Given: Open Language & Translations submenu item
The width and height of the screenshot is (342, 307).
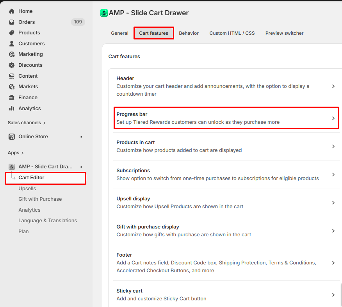Looking at the screenshot, I should coord(48,221).
